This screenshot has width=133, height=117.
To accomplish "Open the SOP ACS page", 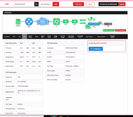I will click(x=78, y=4).
